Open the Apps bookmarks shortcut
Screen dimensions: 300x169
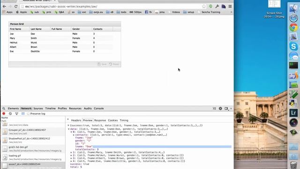(x=7, y=12)
